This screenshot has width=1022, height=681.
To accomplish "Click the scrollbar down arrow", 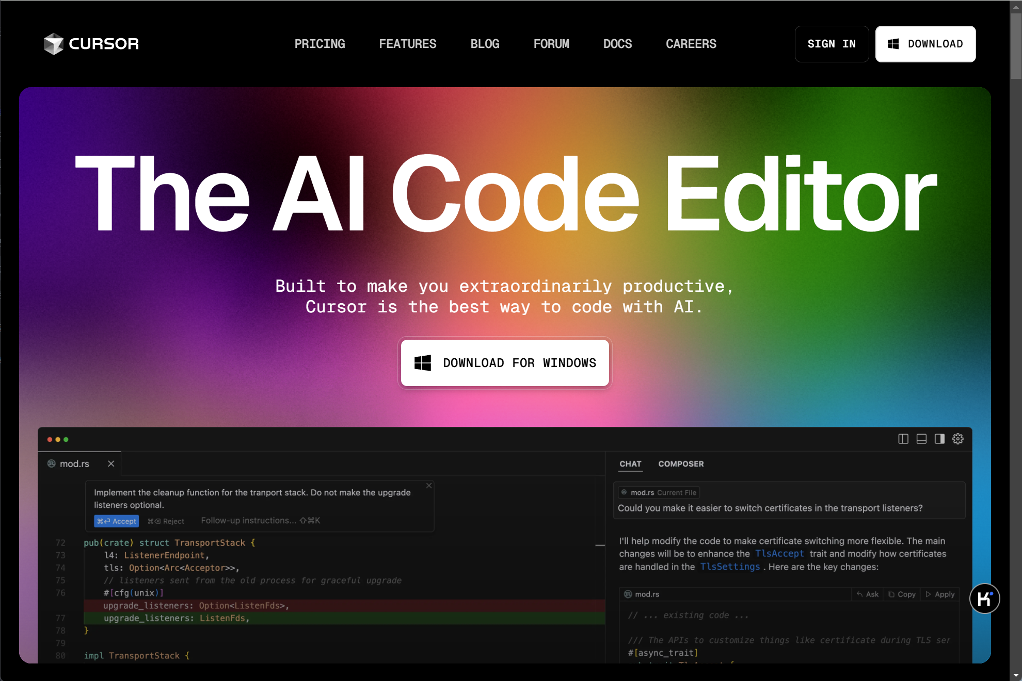I will point(1016,675).
